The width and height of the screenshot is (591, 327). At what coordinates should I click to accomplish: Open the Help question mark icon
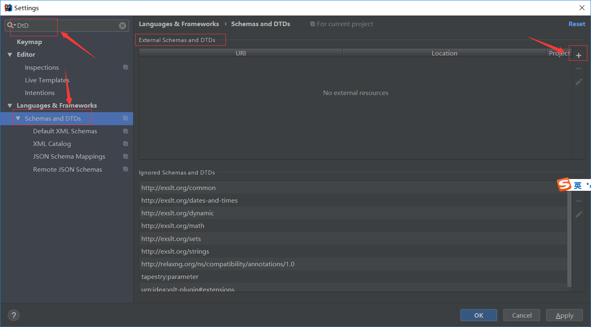tap(13, 315)
